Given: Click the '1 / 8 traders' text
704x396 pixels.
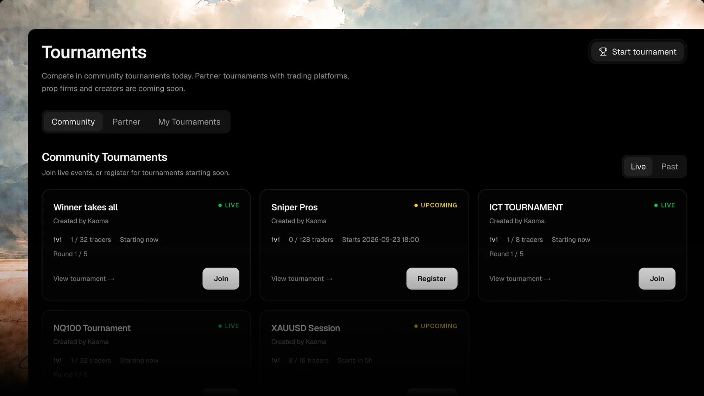Looking at the screenshot, I should (x=524, y=239).
